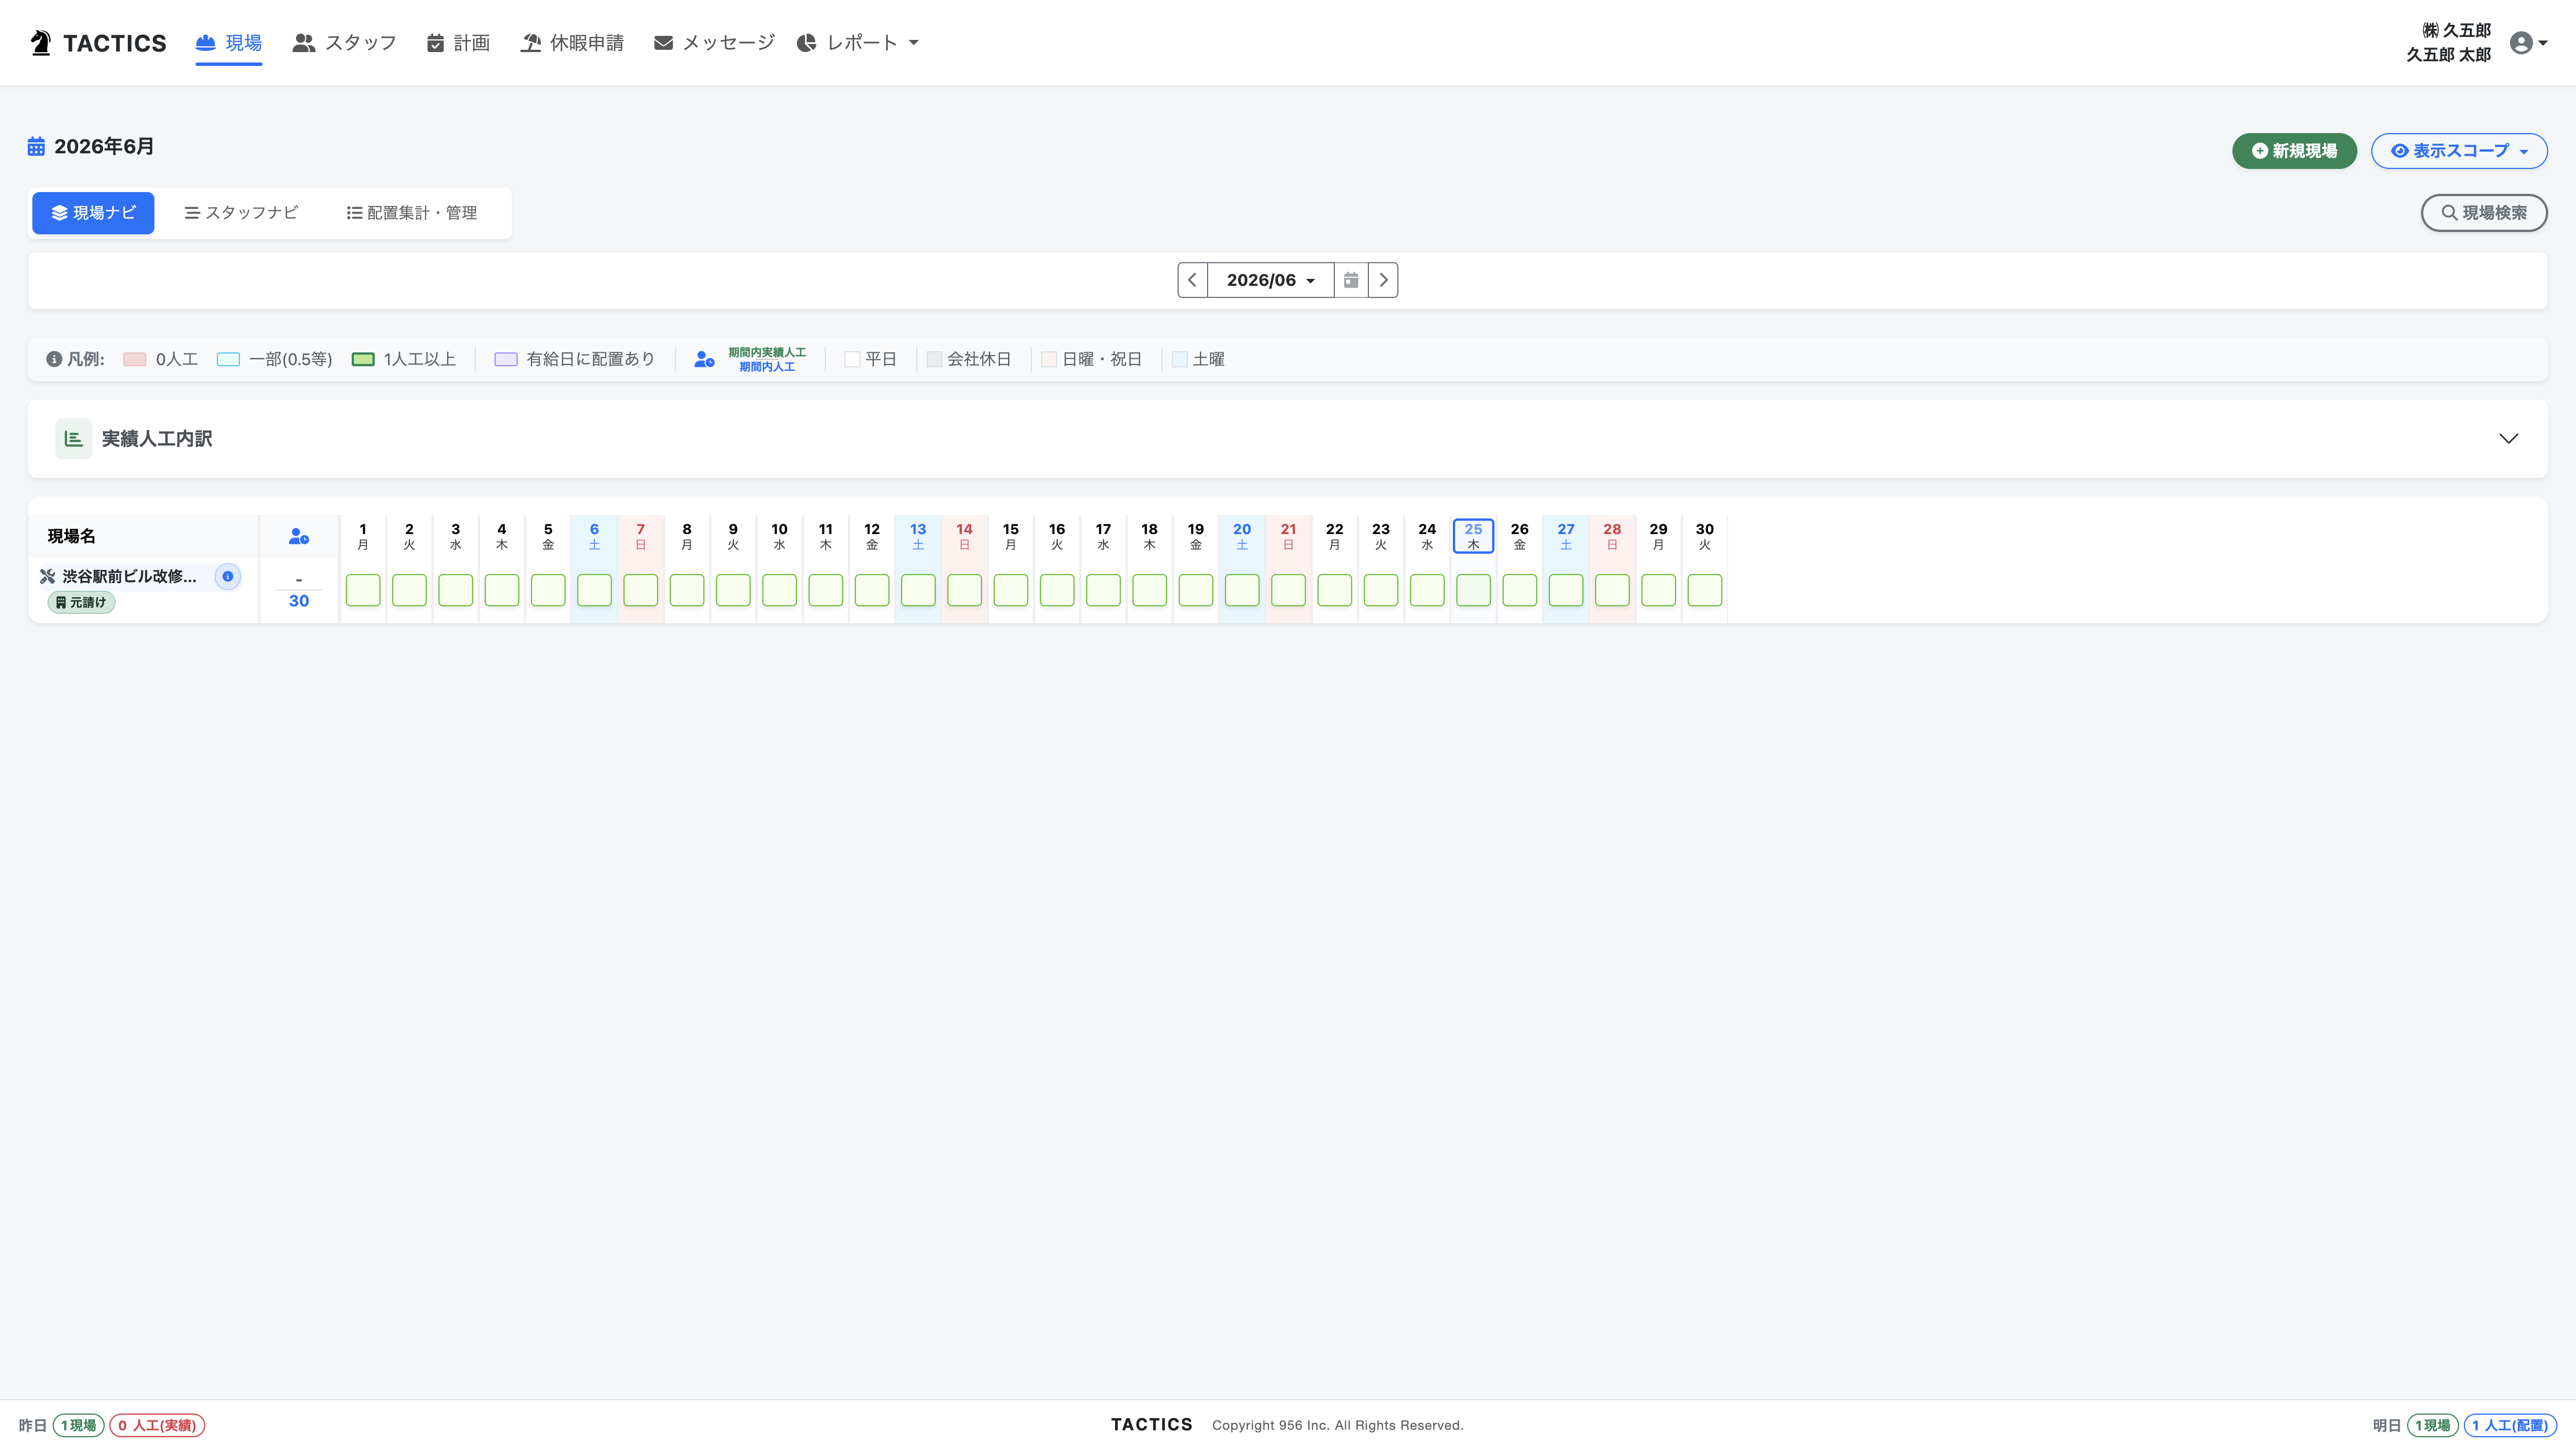Screen dimensions: 2576x1450
Task: Open the 2026/06 month dropdown
Action: (1270, 280)
